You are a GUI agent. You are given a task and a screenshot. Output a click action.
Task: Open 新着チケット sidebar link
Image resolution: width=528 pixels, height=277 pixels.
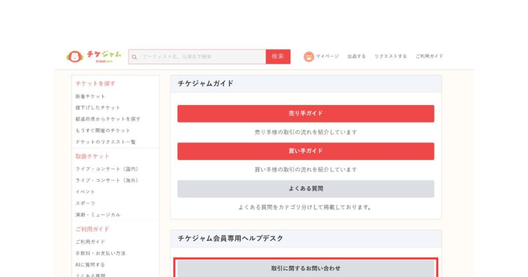(x=90, y=96)
